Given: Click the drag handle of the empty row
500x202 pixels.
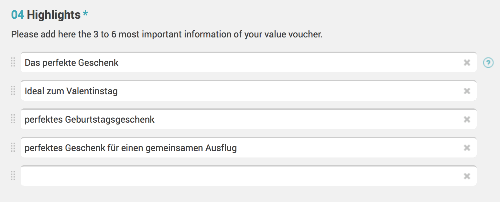Looking at the screenshot, I should (13, 176).
